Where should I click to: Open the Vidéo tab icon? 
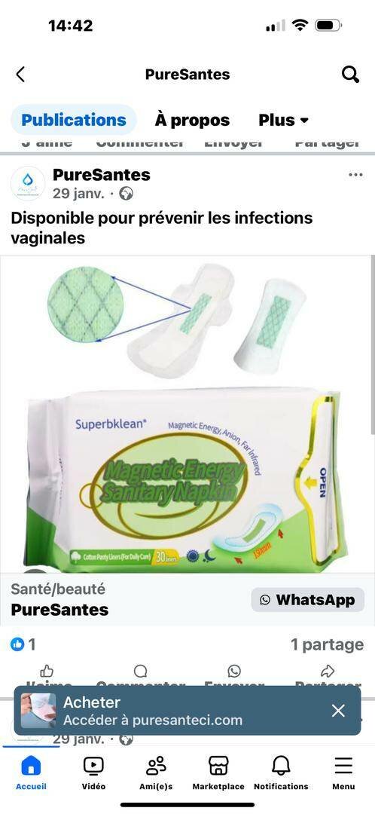click(x=93, y=767)
